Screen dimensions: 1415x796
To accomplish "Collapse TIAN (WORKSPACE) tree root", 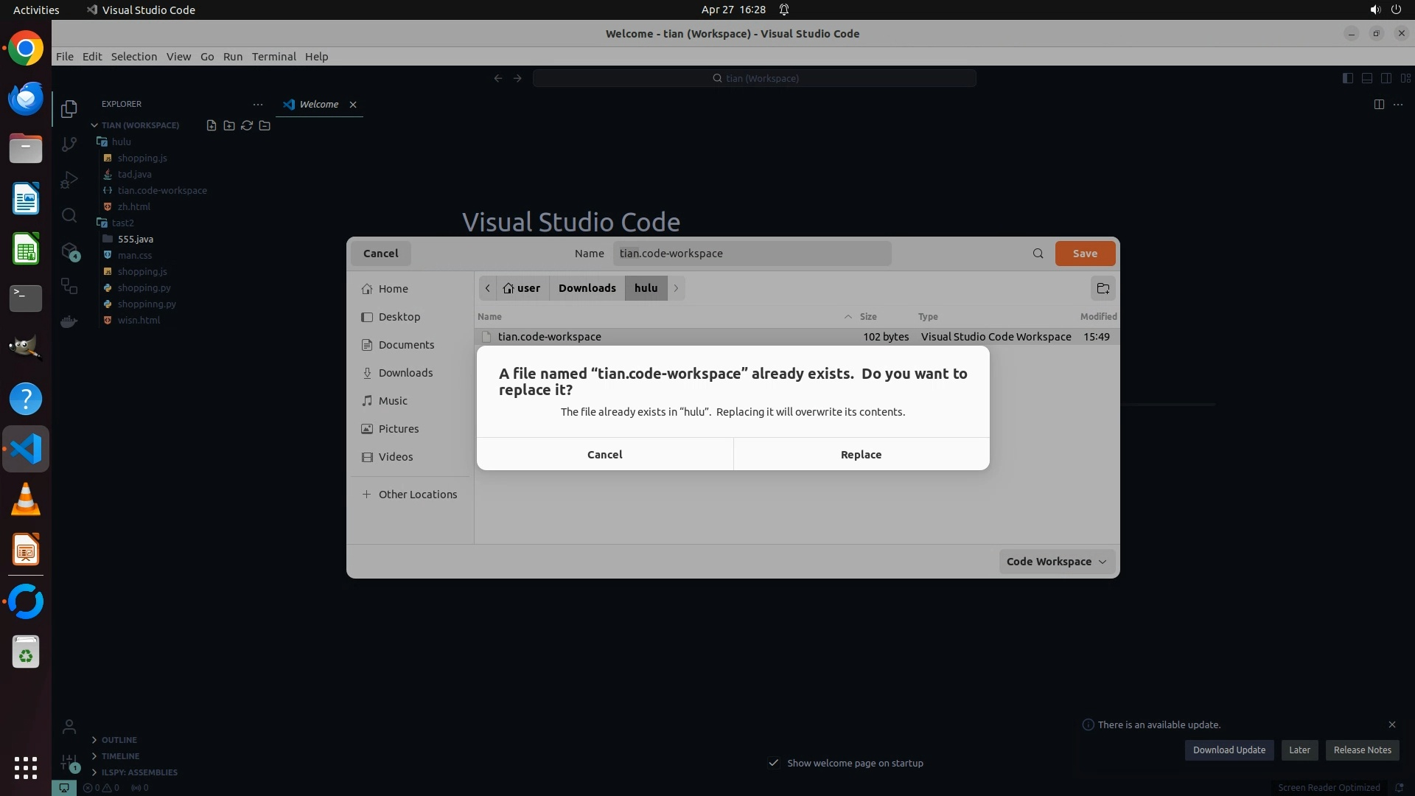I will pos(94,125).
